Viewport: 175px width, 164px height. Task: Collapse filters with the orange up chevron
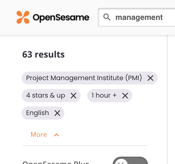[56, 135]
